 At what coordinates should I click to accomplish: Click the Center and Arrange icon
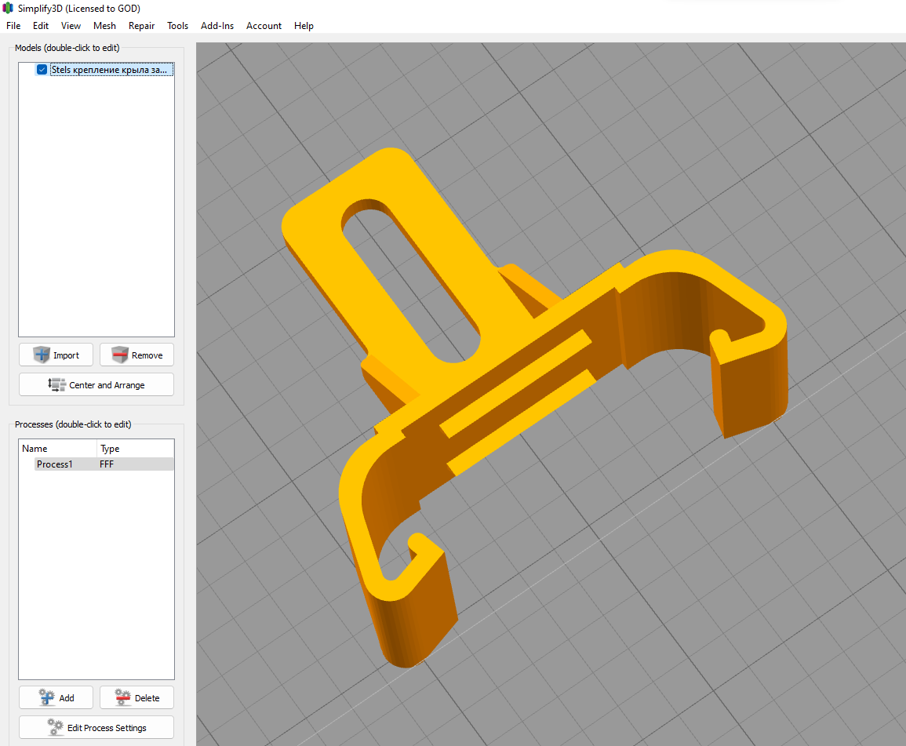pos(57,385)
